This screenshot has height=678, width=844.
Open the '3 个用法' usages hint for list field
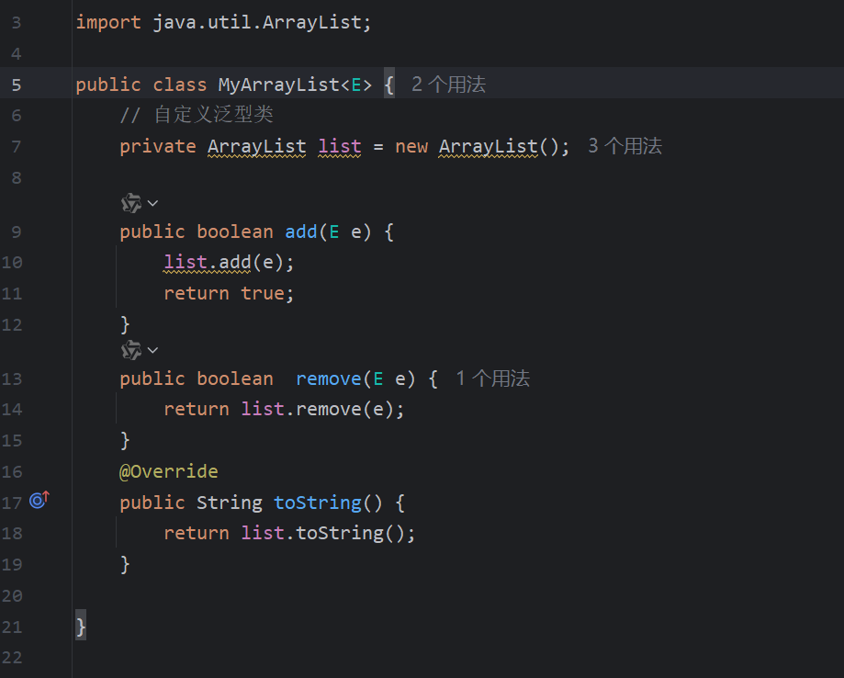point(625,146)
